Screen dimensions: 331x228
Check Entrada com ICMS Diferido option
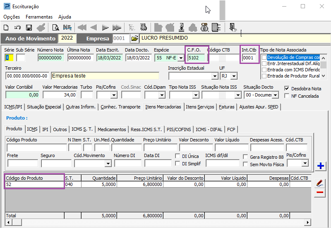[264, 70]
